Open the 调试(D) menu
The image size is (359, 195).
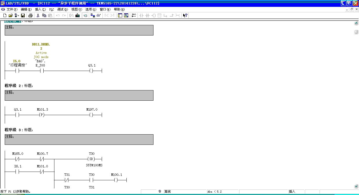pyautogui.click(x=63, y=9)
